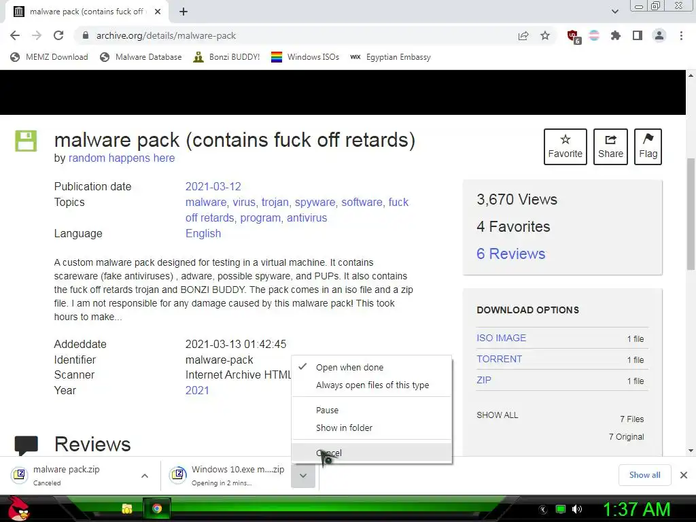This screenshot has height=522, width=696.
Task: Click the green floppy disk software icon
Action: pyautogui.click(x=26, y=141)
